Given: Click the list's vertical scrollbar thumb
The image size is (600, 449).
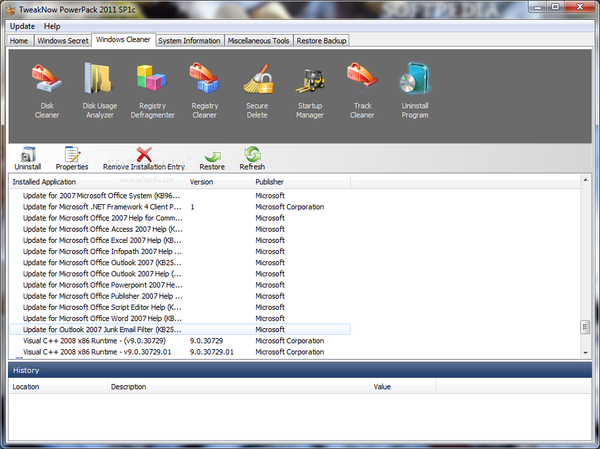Looking at the screenshot, I should (x=586, y=328).
